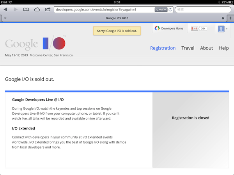Click the Google +1 button

click(x=194, y=28)
